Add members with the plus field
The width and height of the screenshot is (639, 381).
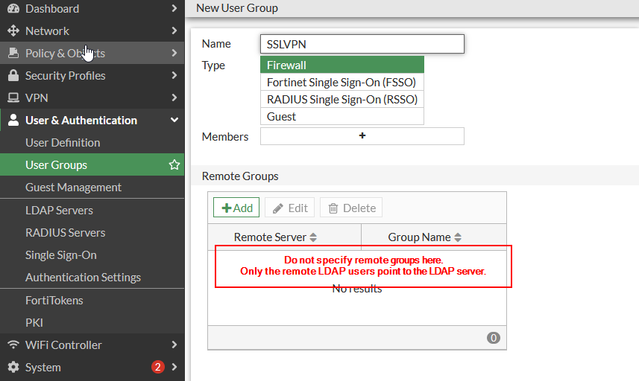[362, 136]
